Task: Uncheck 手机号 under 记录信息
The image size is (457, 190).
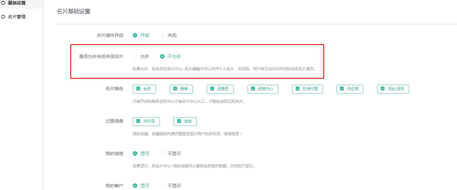Action: (139, 121)
